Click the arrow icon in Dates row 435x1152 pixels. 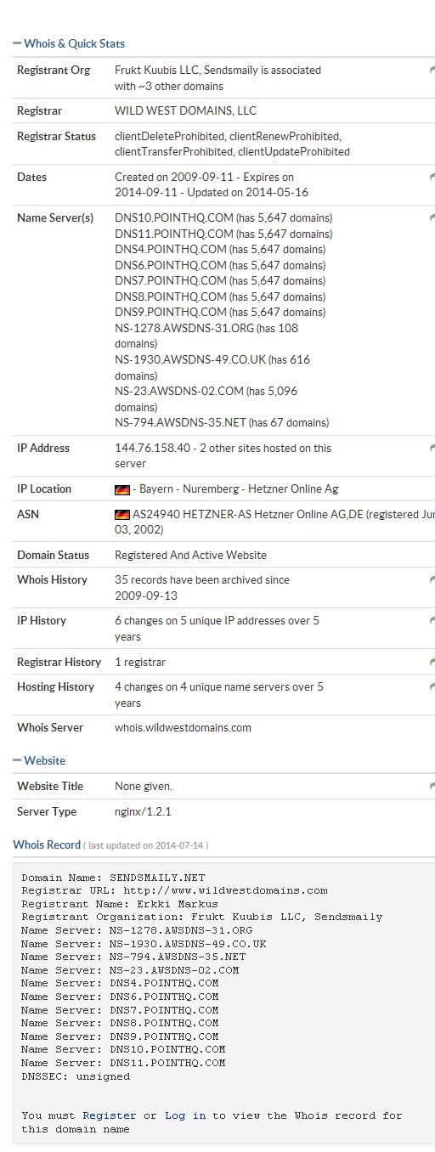pos(432,178)
